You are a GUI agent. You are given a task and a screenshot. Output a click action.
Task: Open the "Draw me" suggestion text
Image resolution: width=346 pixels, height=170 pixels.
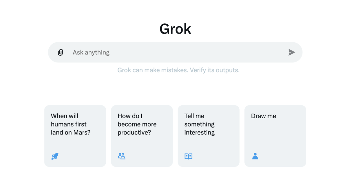263,116
